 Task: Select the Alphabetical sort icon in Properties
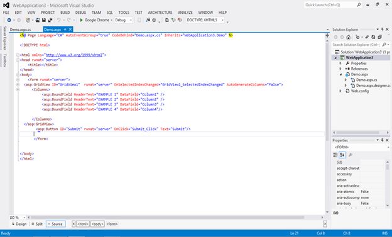click(342, 155)
